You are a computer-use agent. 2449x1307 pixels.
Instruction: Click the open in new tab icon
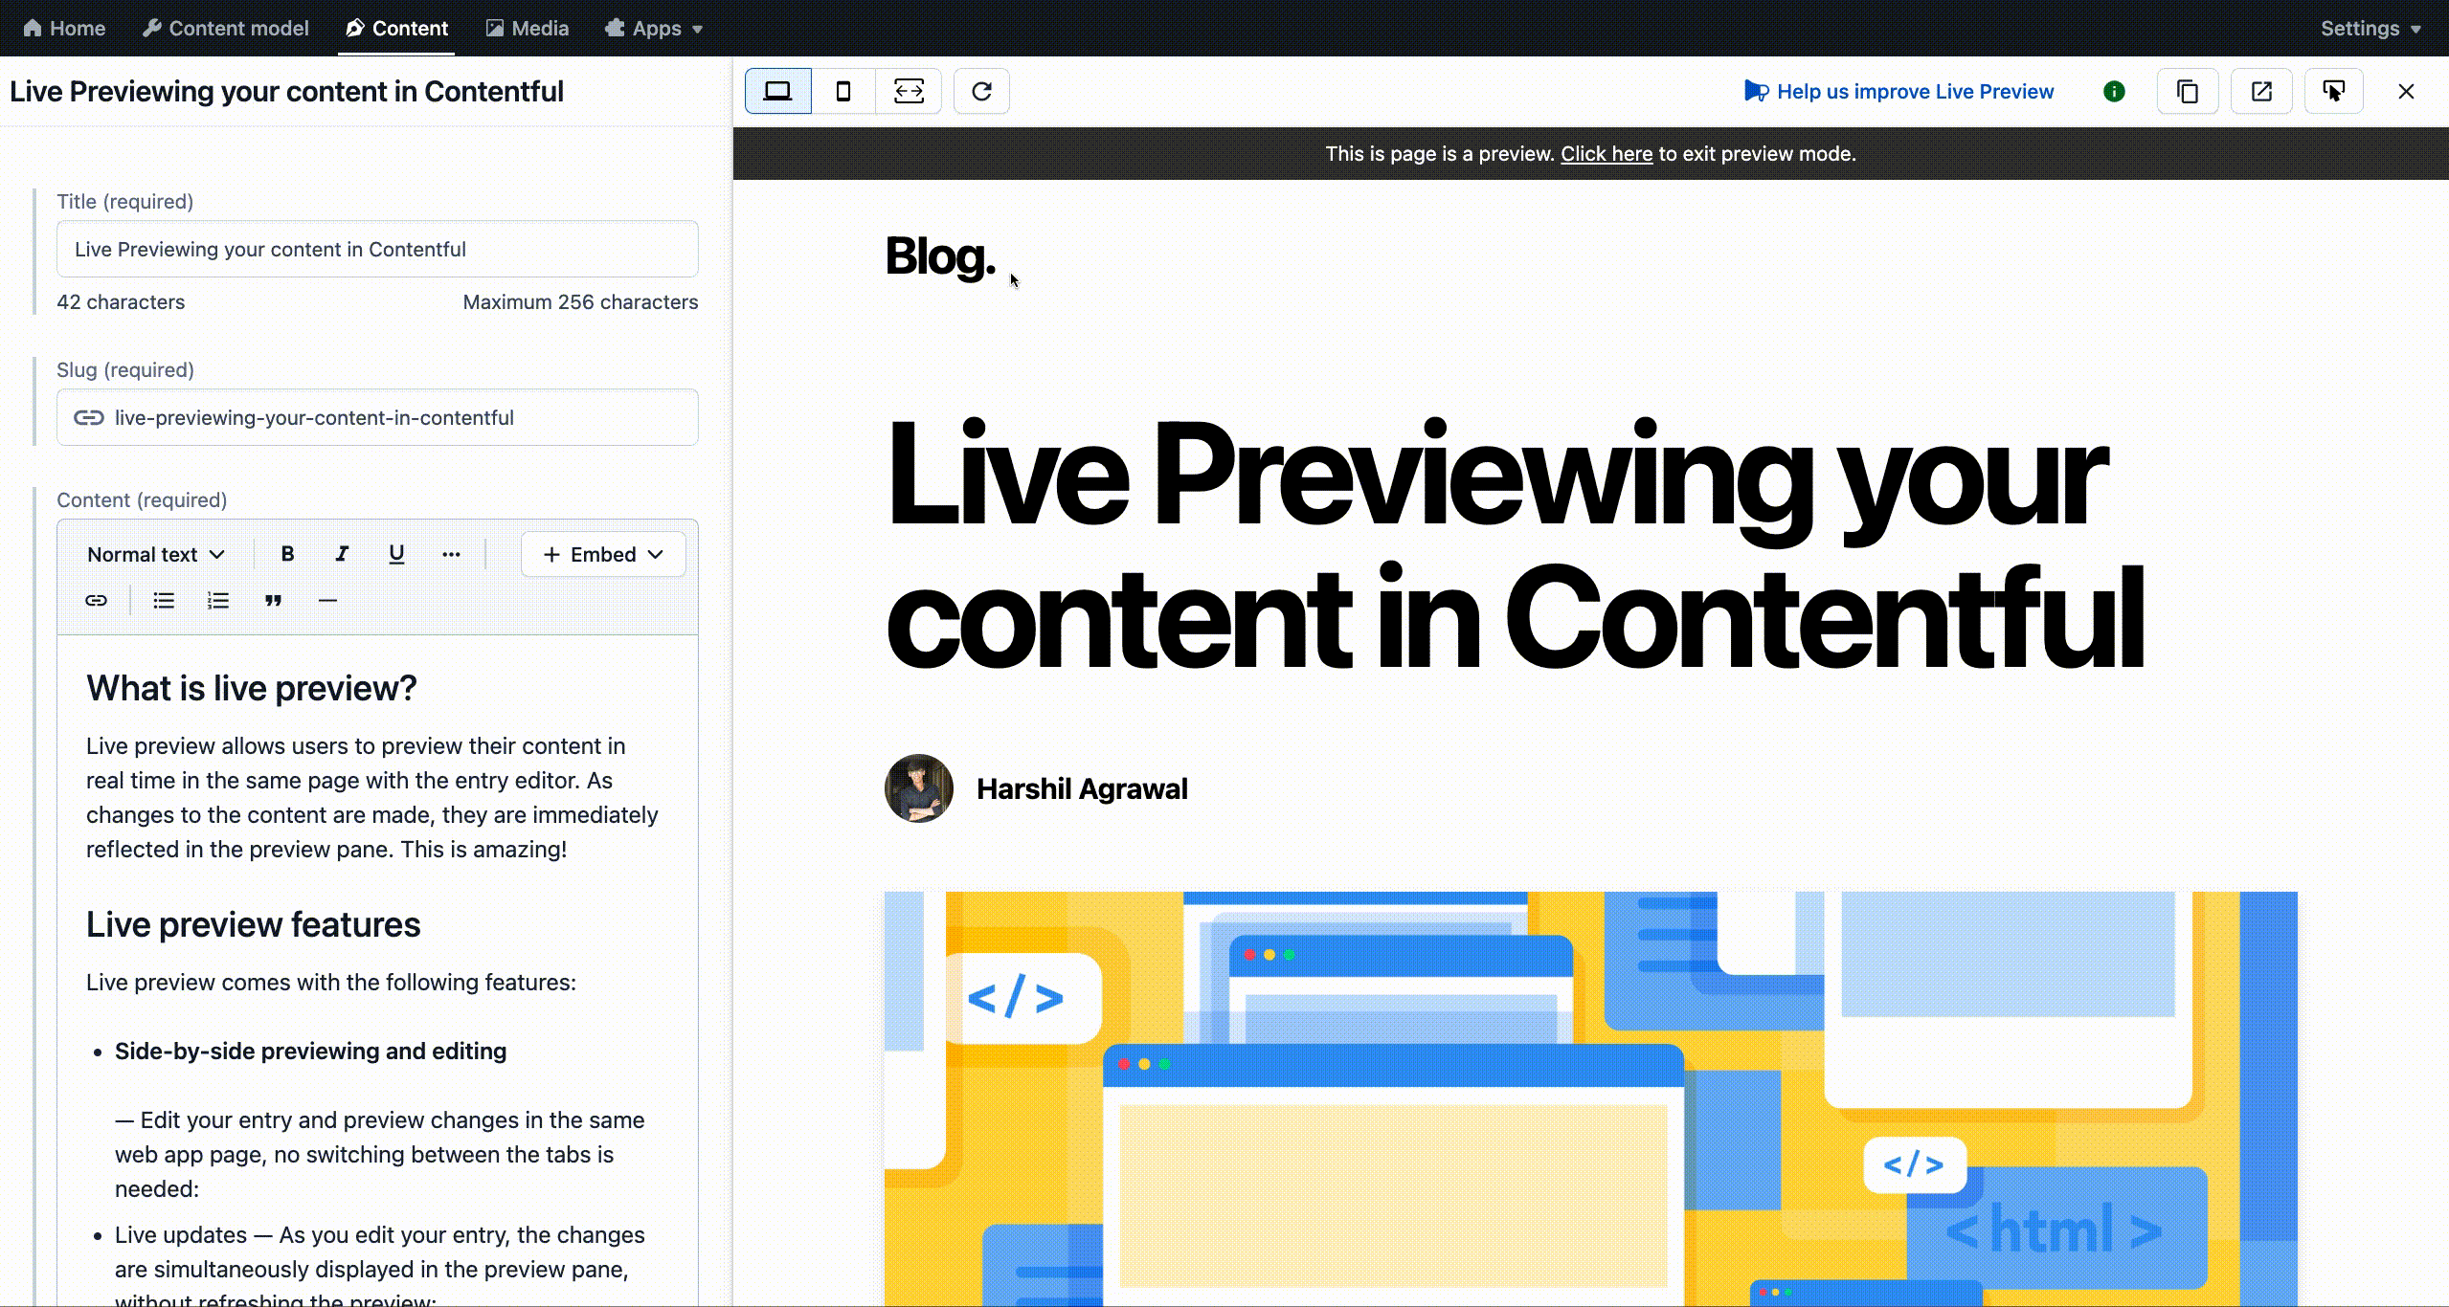coord(2261,91)
